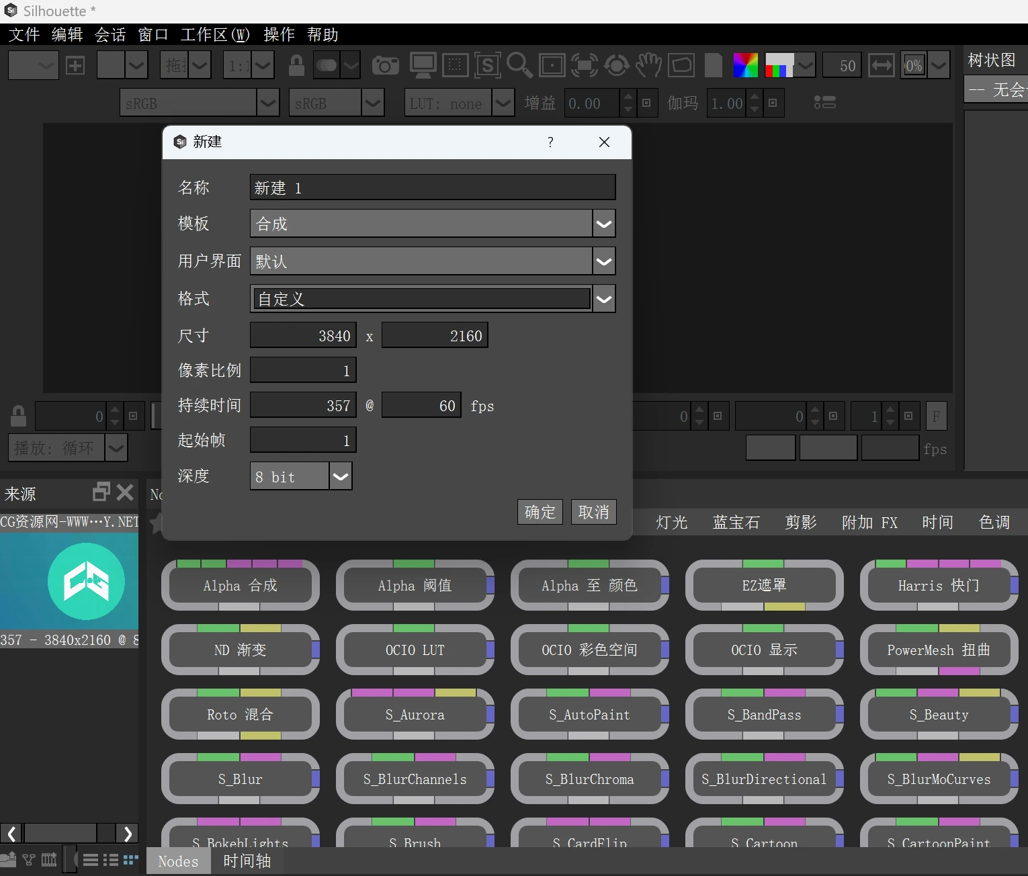Open the 深度 bit depth dropdown
The height and width of the screenshot is (876, 1028).
341,476
